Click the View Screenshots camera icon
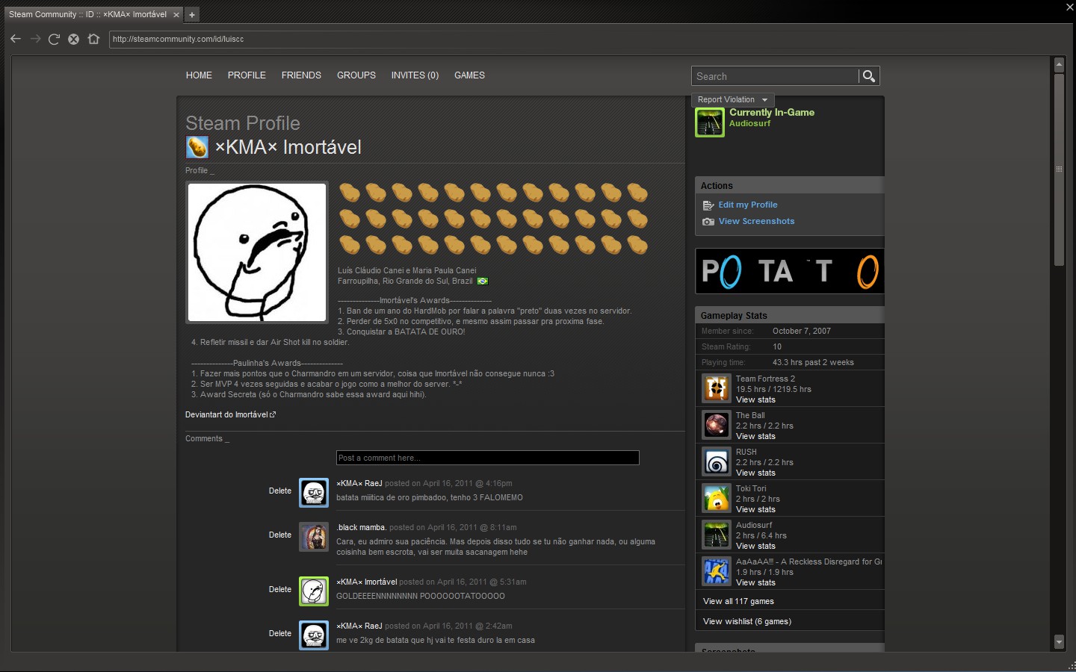This screenshot has height=672, width=1076. pyautogui.click(x=708, y=222)
